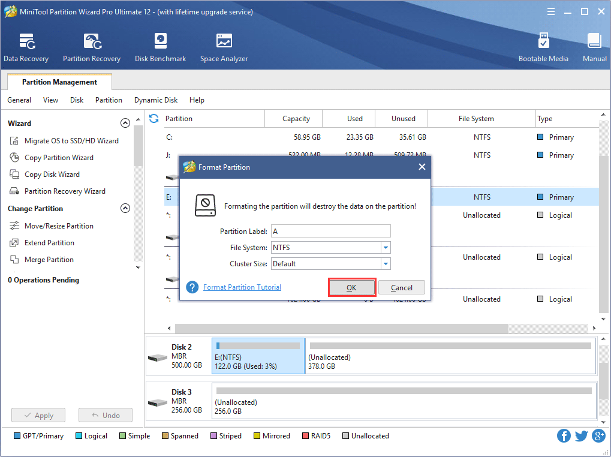Open the Bootable Media creator
The height and width of the screenshot is (457, 611).
(x=543, y=47)
